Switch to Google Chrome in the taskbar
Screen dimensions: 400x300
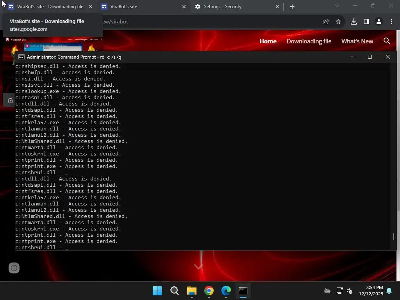point(209,291)
